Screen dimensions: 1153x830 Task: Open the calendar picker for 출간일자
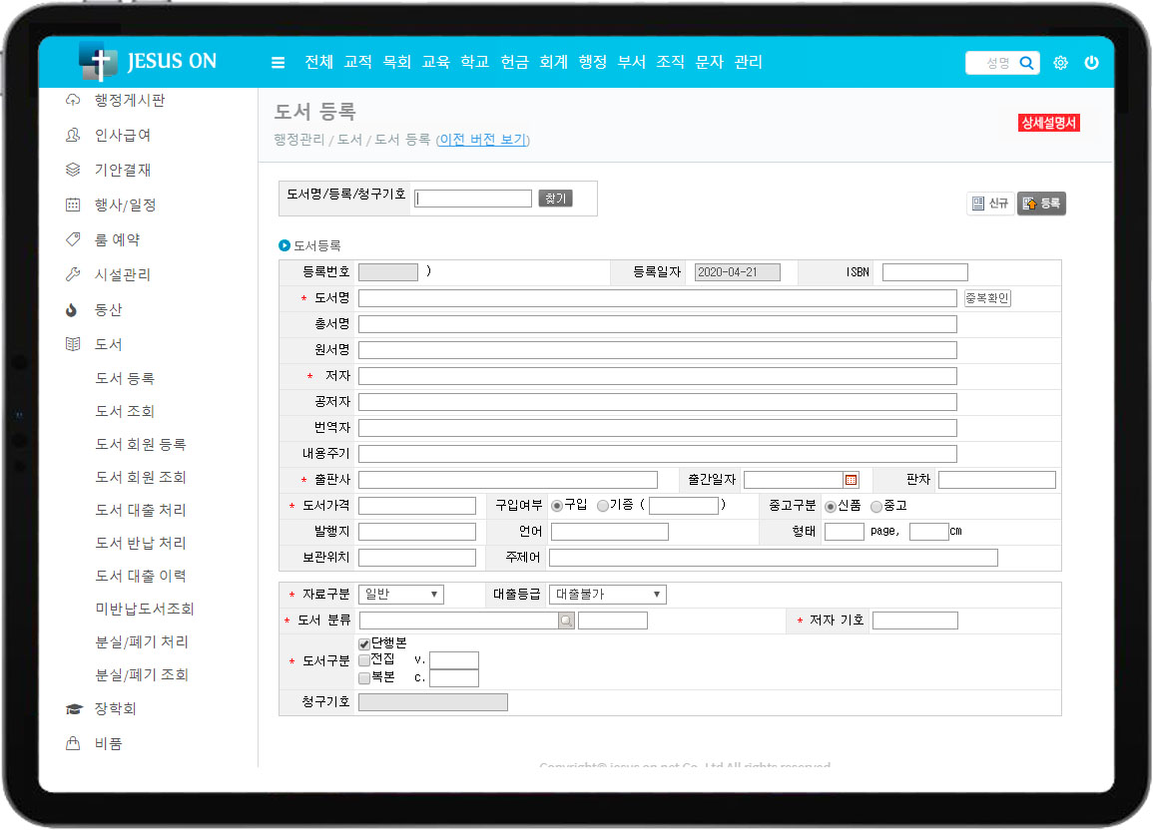pyautogui.click(x=851, y=480)
